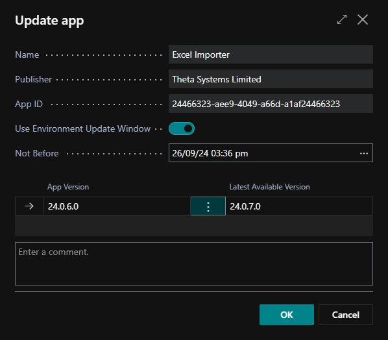Click the App ID value field
The image size is (388, 340).
[271, 104]
